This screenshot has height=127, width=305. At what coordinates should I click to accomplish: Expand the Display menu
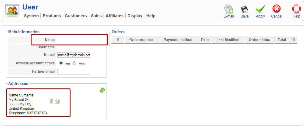click(135, 16)
